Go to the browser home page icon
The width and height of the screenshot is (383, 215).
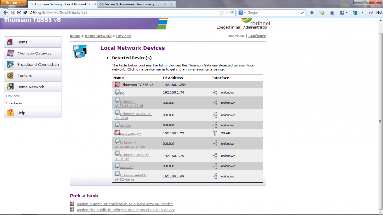[x=332, y=13]
